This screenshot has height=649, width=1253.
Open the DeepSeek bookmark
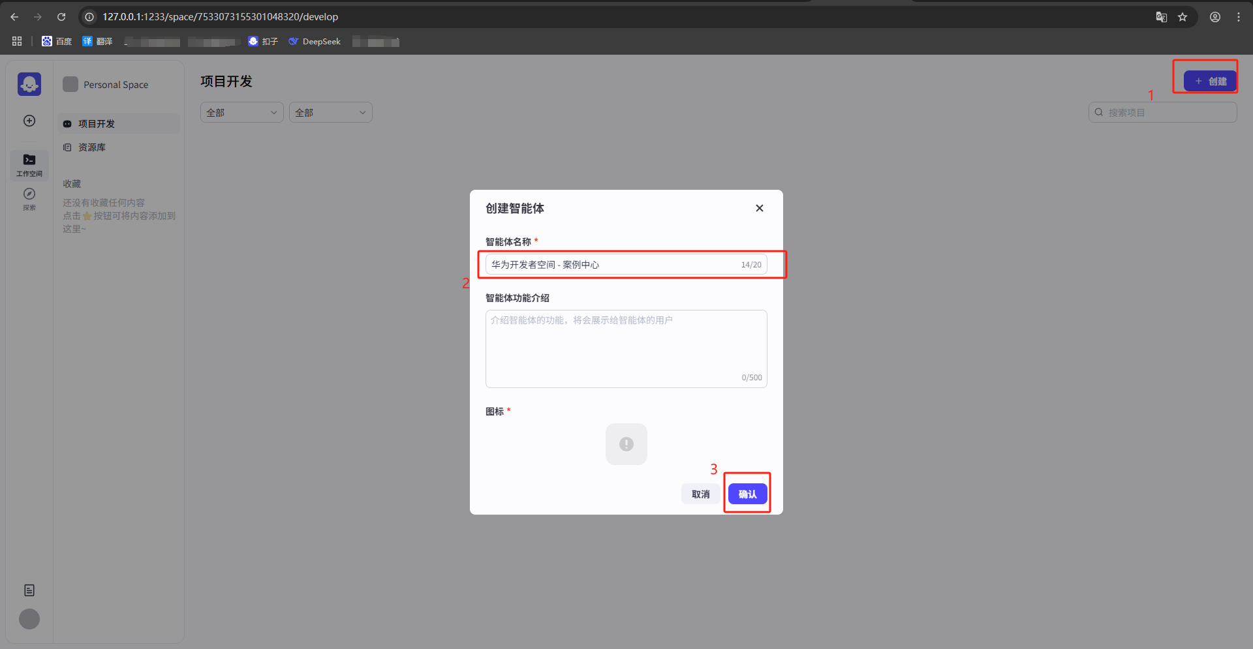(x=315, y=41)
